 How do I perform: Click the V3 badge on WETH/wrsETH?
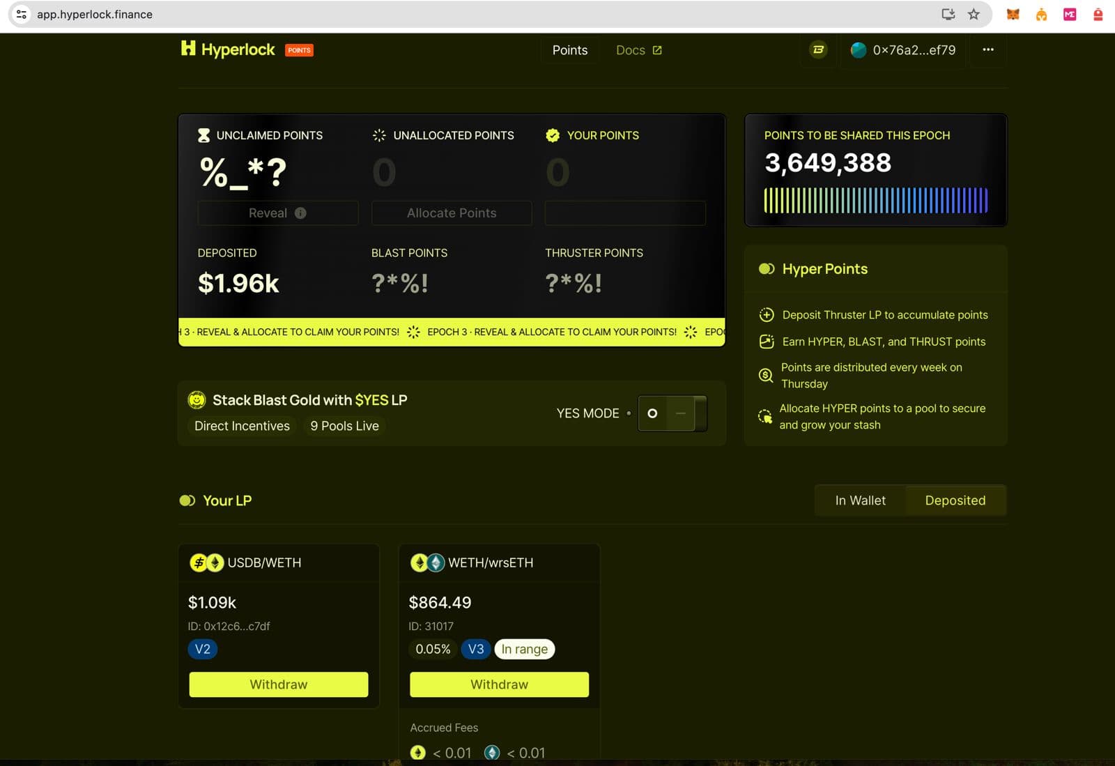476,649
